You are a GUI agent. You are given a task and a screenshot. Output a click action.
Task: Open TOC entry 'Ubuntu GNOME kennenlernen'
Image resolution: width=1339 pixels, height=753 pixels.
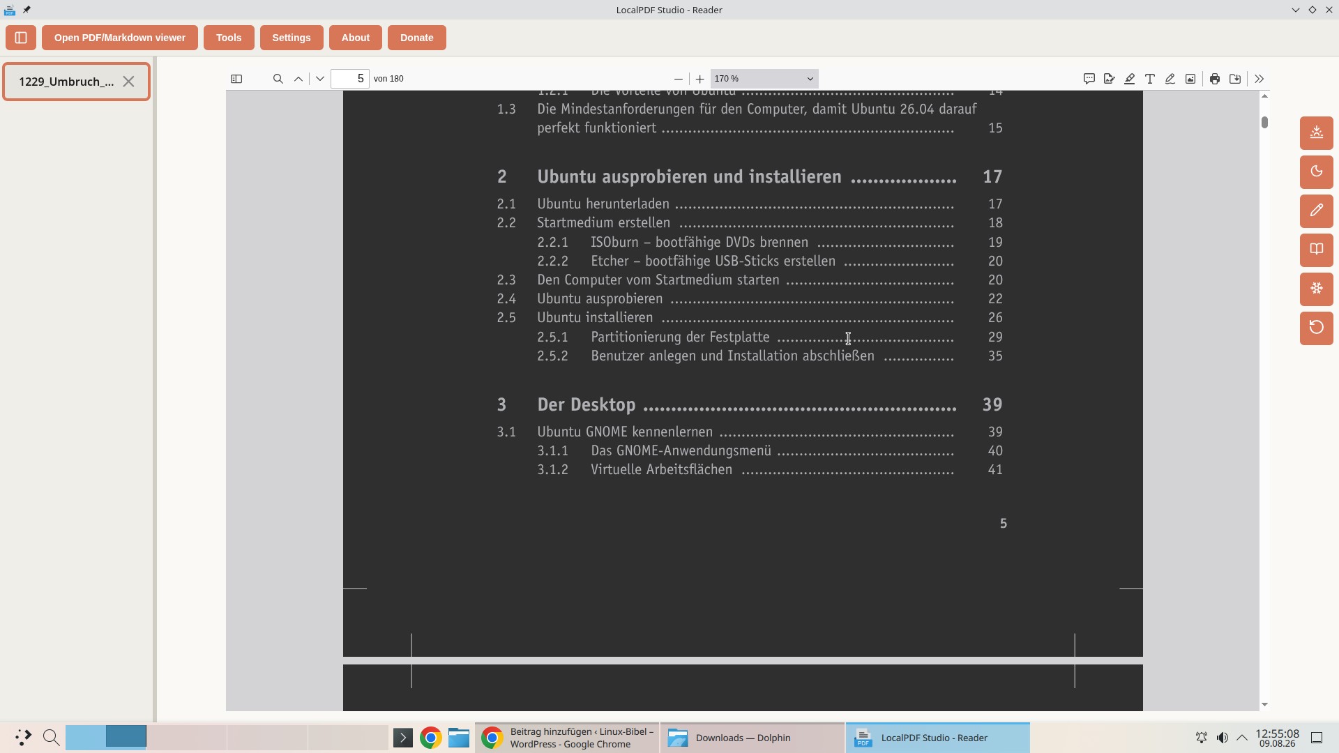click(625, 432)
